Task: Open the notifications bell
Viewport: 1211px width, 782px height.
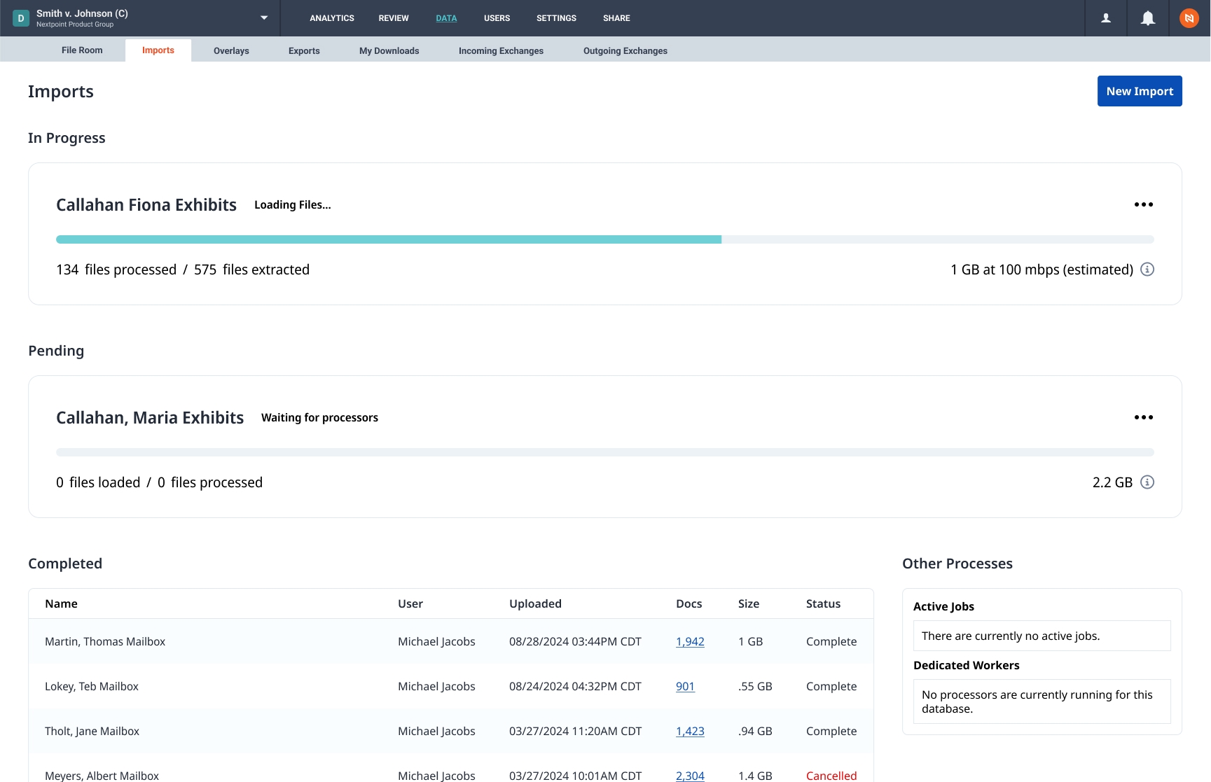Action: tap(1147, 18)
